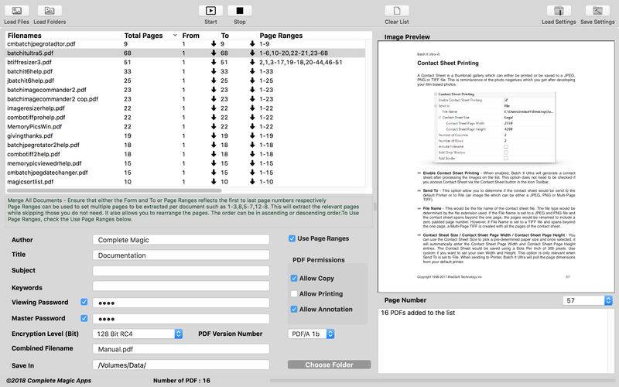Click From down arrow for imageresizerhelp.pdf
Viewport: 619px width, 387px height.
(214, 108)
